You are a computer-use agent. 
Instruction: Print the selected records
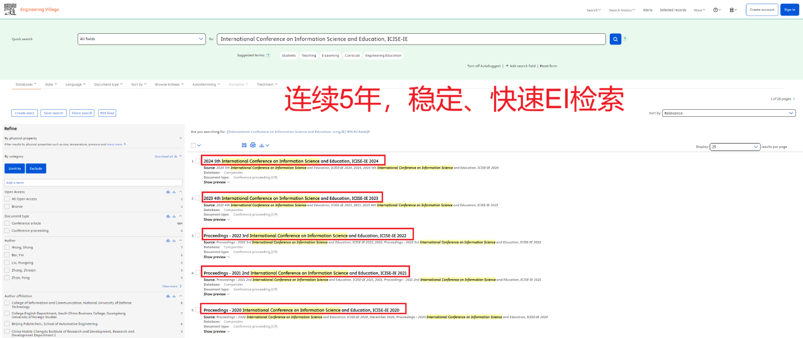tap(253, 145)
